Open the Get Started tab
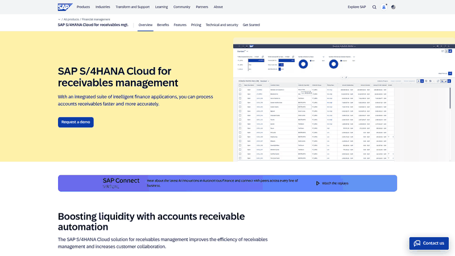Viewport: 455px width, 256px height. tap(251, 25)
